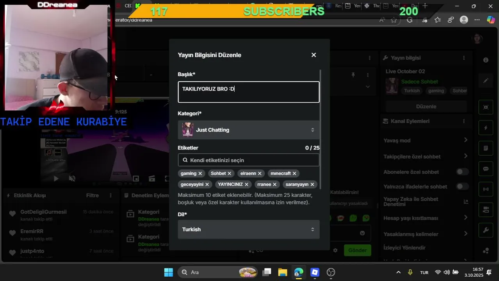The height and width of the screenshot is (281, 499).
Task: Click the Ara taskbar search box
Action: click(x=218, y=272)
